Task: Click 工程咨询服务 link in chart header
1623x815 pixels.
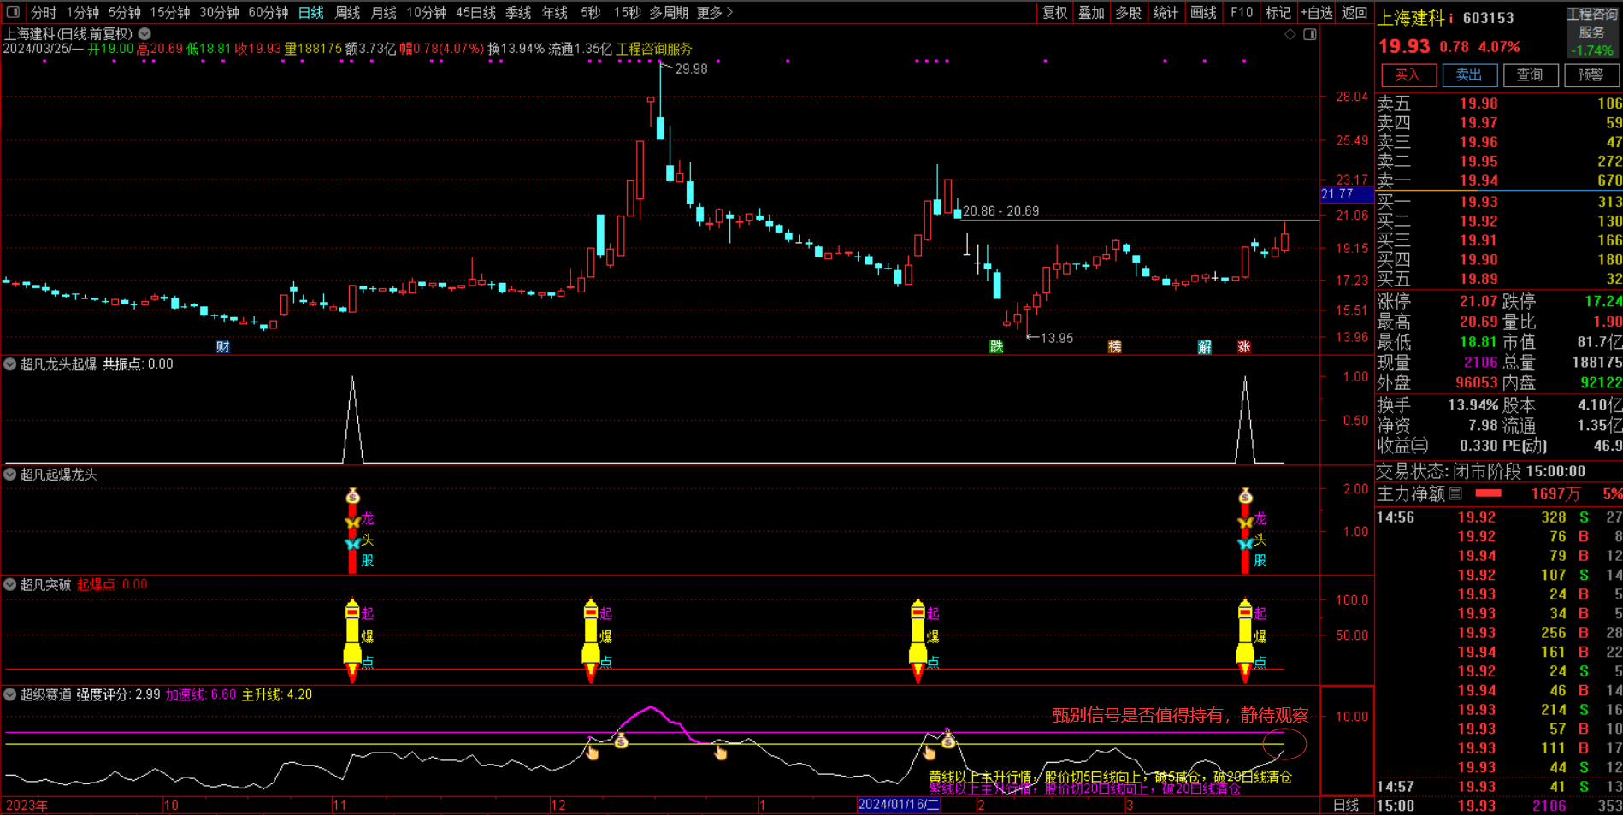Action: click(x=653, y=50)
